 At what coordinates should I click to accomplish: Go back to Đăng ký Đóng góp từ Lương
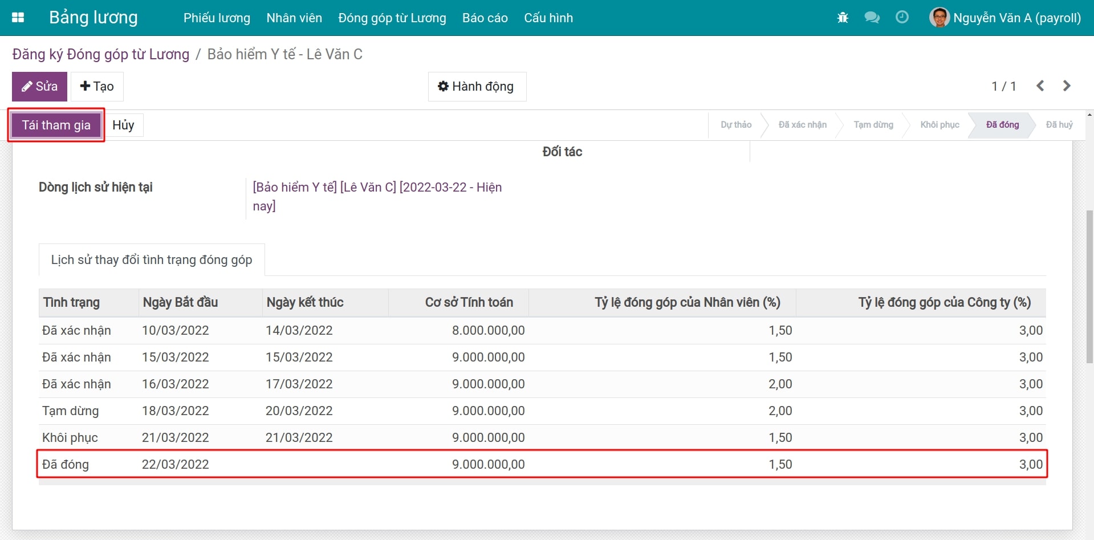click(101, 54)
